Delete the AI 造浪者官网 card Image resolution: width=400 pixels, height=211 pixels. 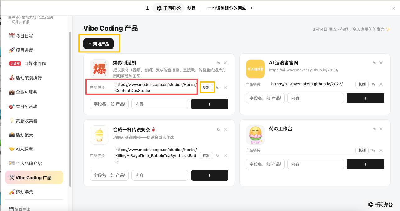pyautogui.click(x=381, y=63)
